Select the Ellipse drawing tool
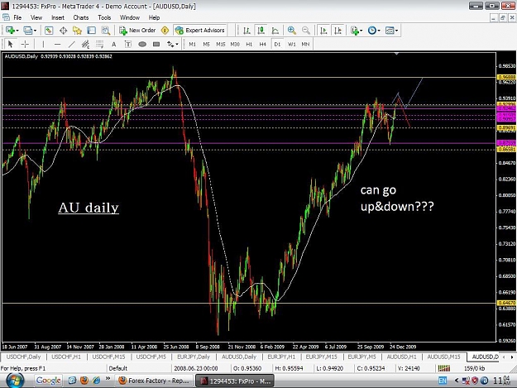This screenshot has width=517, height=388. coord(142,44)
